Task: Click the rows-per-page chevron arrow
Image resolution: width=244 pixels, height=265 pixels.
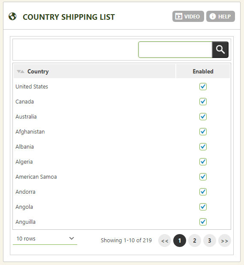Action: [x=72, y=238]
